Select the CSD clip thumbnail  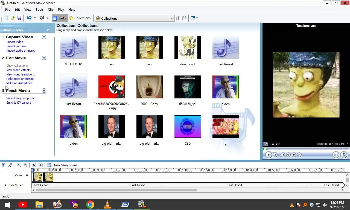[x=188, y=126]
